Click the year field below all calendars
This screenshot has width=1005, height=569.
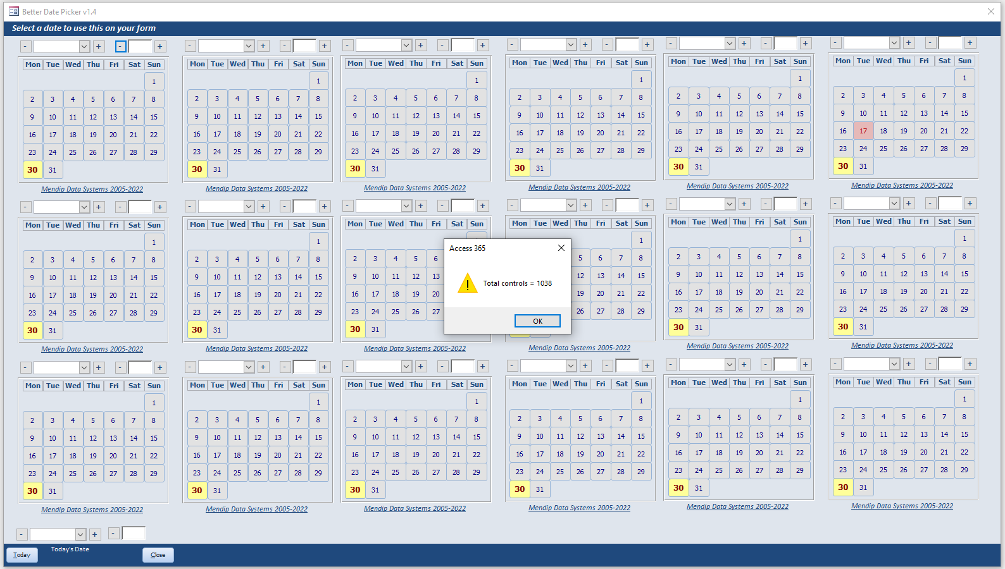[x=134, y=534]
